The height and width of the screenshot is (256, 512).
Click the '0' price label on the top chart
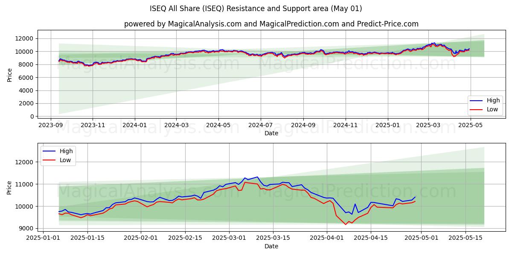(32, 116)
